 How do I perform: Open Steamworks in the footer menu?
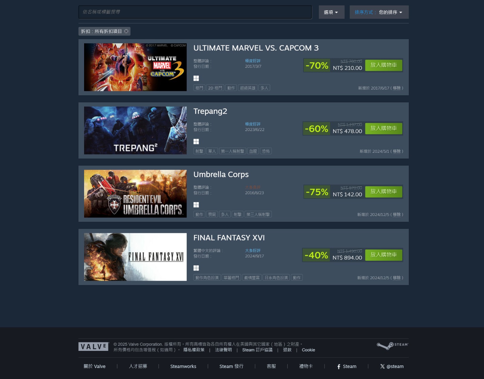(183, 366)
